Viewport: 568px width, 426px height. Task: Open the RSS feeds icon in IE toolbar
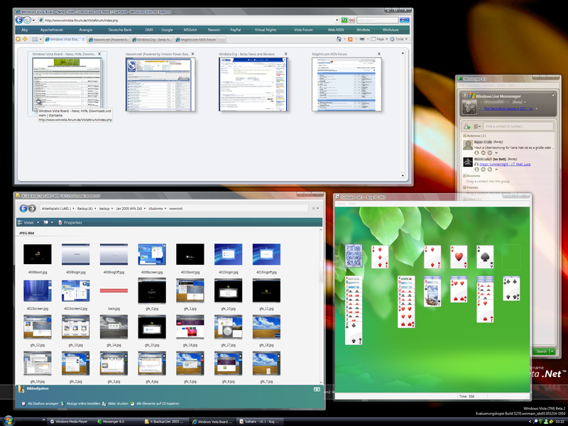[x=351, y=39]
